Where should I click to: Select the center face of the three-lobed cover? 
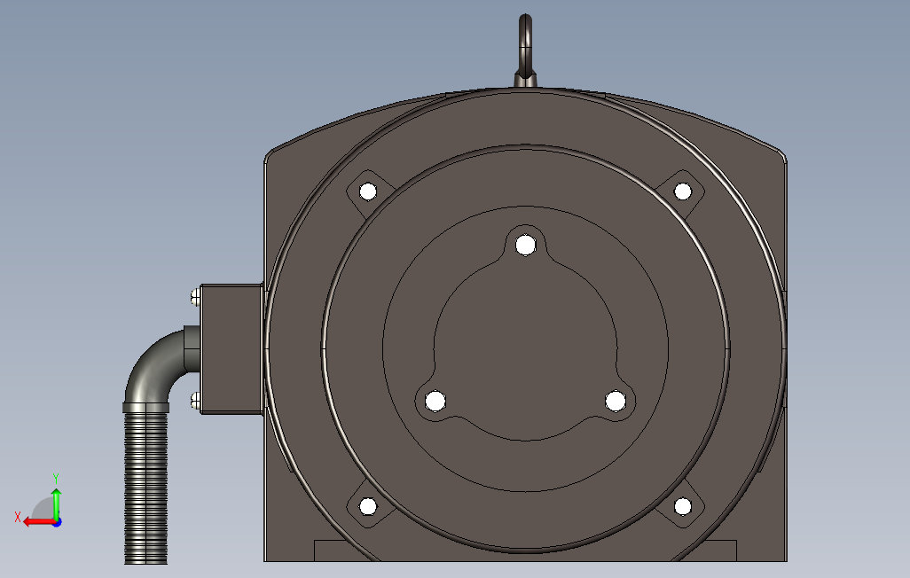[525, 348]
